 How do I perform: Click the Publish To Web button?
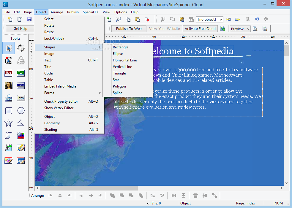point(129,29)
